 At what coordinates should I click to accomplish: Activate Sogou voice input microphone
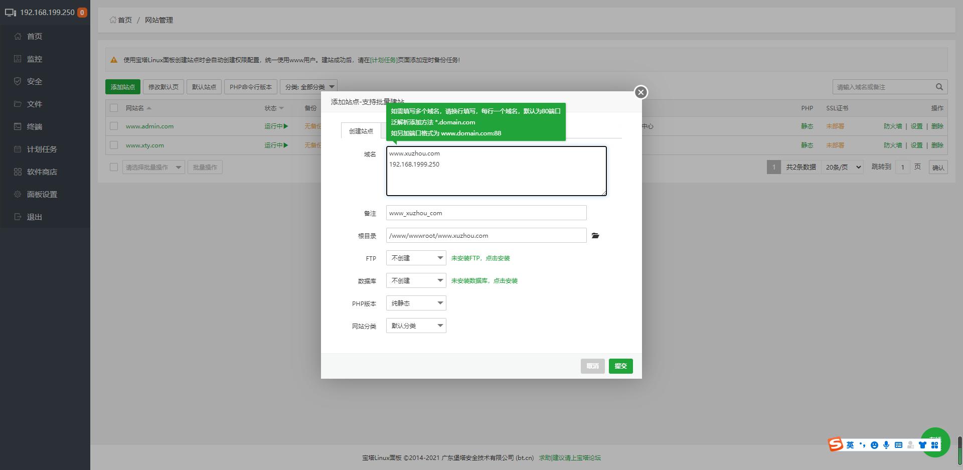click(x=886, y=445)
